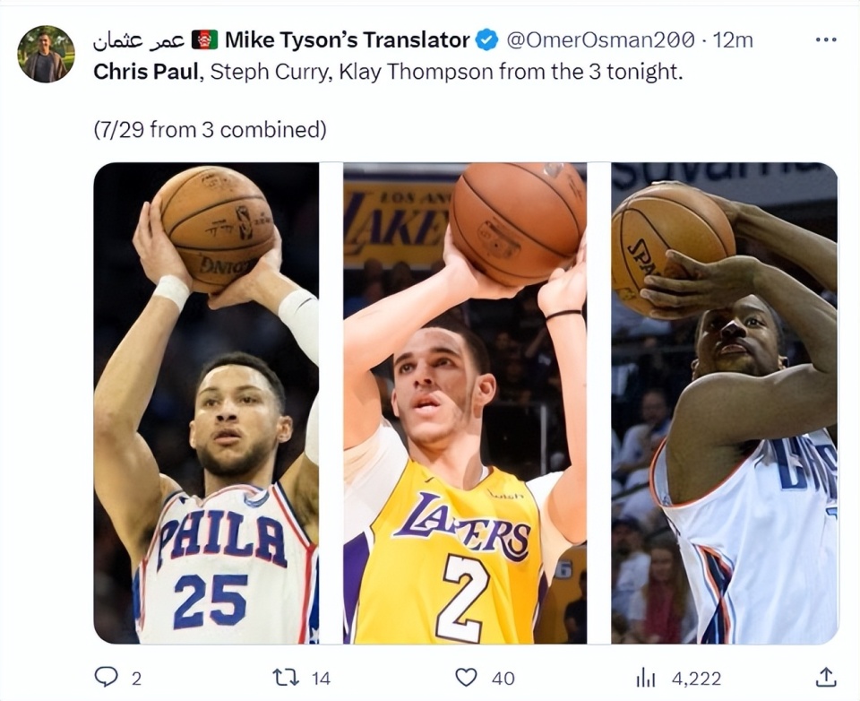Click the @OmerOsman200 handle
Screen dimensions: 860x701
click(600, 40)
